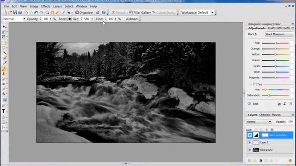The image size is (296, 166).
Task: Select the Clone stamp tool in toolbox
Action: click(x=4, y=74)
